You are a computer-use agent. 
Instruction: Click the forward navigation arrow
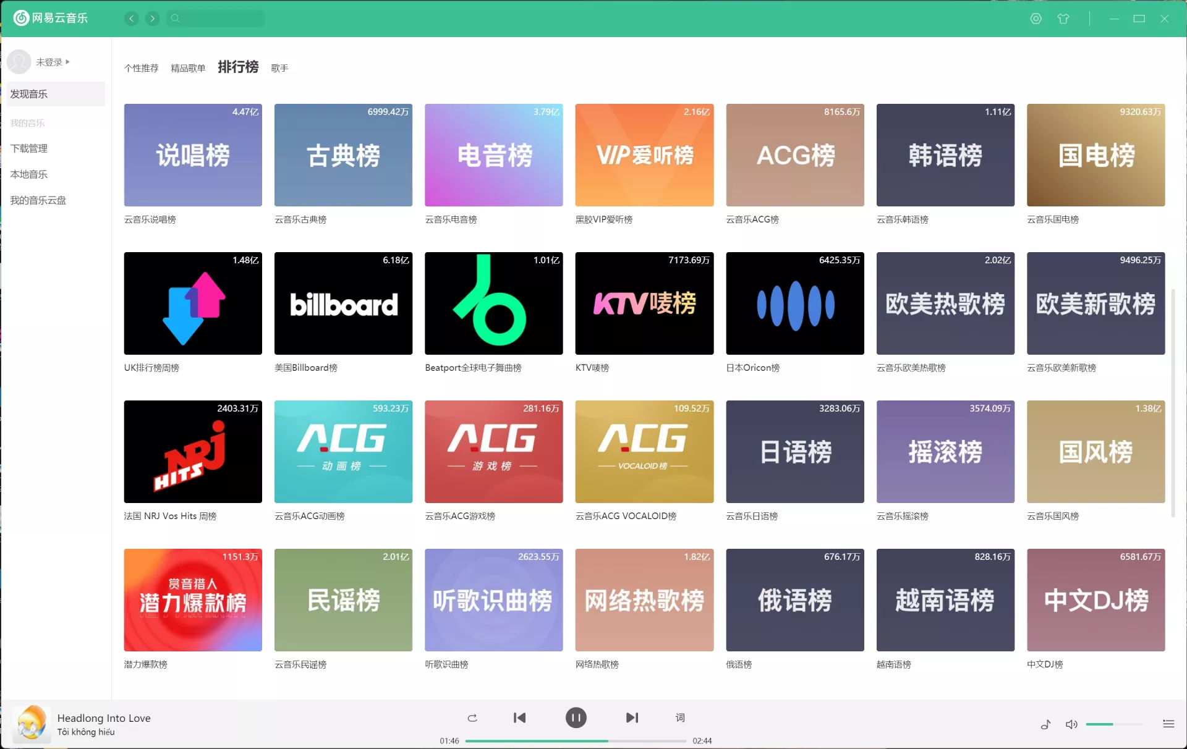pyautogui.click(x=152, y=19)
